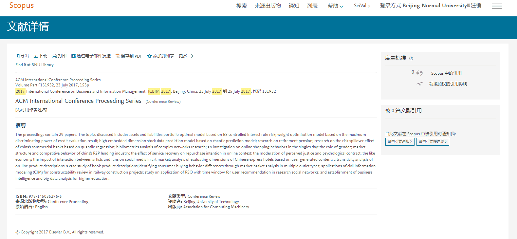517x239 pixels.
Task: Click the '摘要' heading
Action: pos(21,126)
